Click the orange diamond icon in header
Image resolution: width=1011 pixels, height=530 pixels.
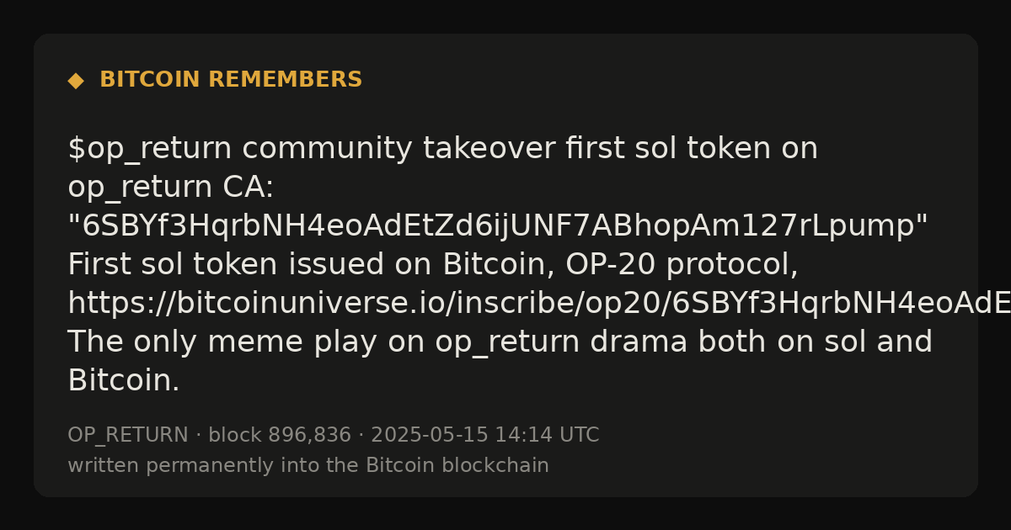[x=76, y=81]
